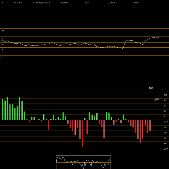Click the RSI axis label 70
Screen dimensions: 169x169
pos(2,39)
